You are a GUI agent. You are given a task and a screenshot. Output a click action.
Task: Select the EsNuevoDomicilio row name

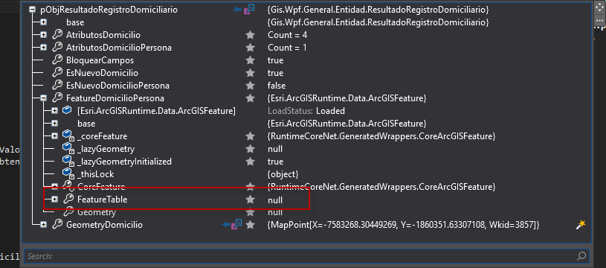[x=102, y=73]
